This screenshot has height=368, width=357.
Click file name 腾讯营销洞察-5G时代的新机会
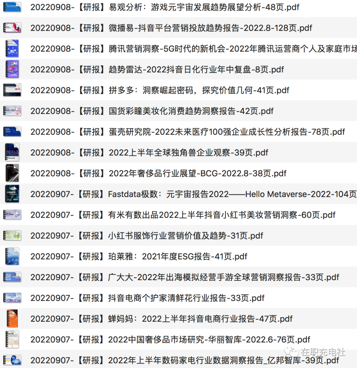(x=194, y=49)
